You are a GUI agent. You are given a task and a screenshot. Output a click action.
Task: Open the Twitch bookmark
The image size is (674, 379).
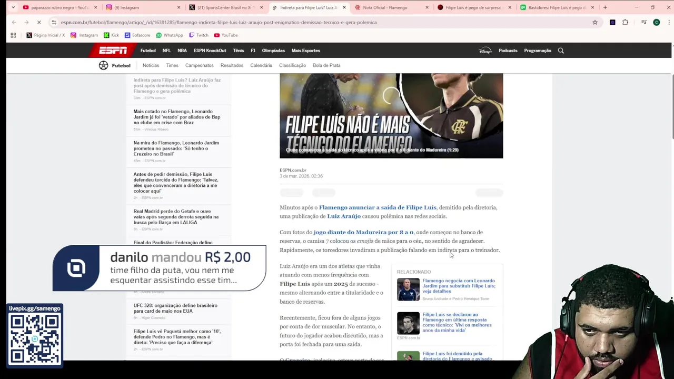coord(199,35)
